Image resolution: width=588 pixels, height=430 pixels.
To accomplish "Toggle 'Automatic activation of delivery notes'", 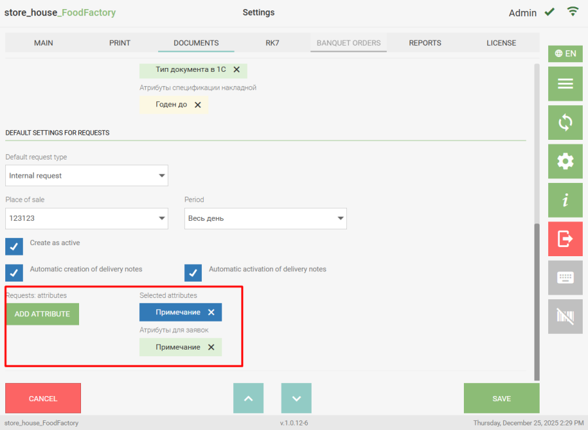I will tap(193, 273).
